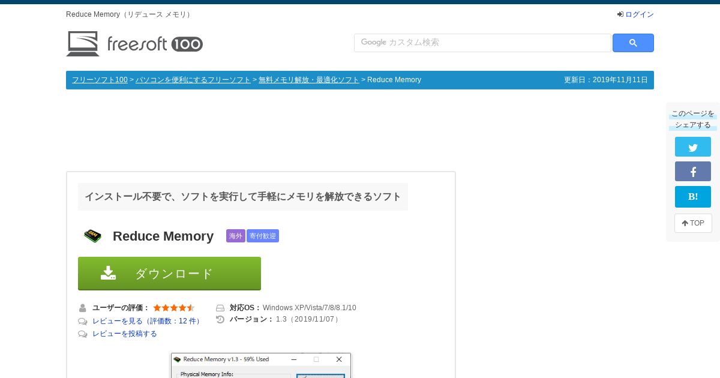Click the drive icon next to 対応OS
The width and height of the screenshot is (720, 378).
(x=220, y=308)
